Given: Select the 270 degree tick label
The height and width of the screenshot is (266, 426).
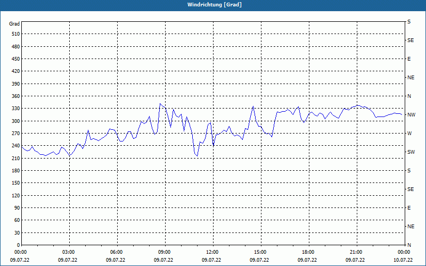Looking at the screenshot, I should [x=16, y=134].
